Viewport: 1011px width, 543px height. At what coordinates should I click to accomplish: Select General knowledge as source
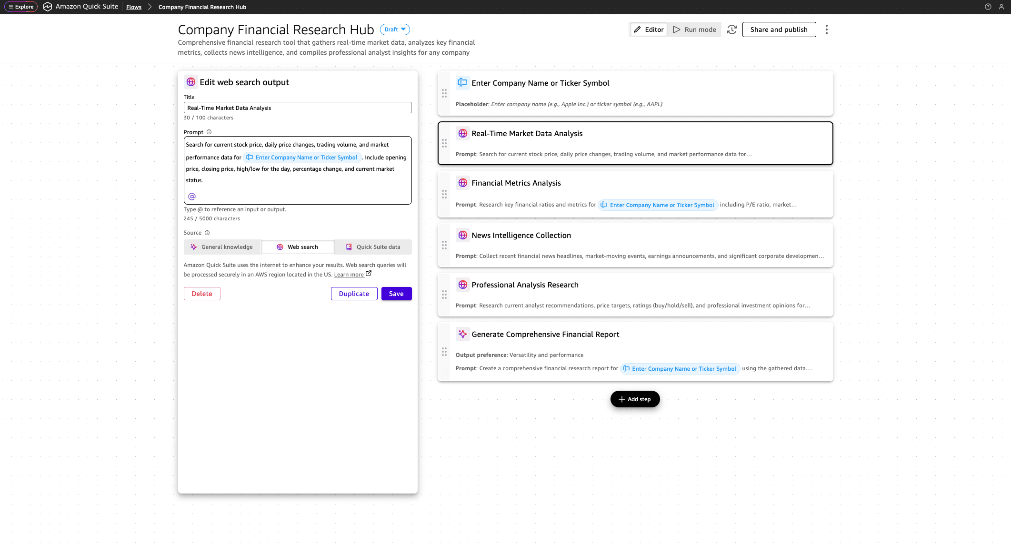pos(222,247)
